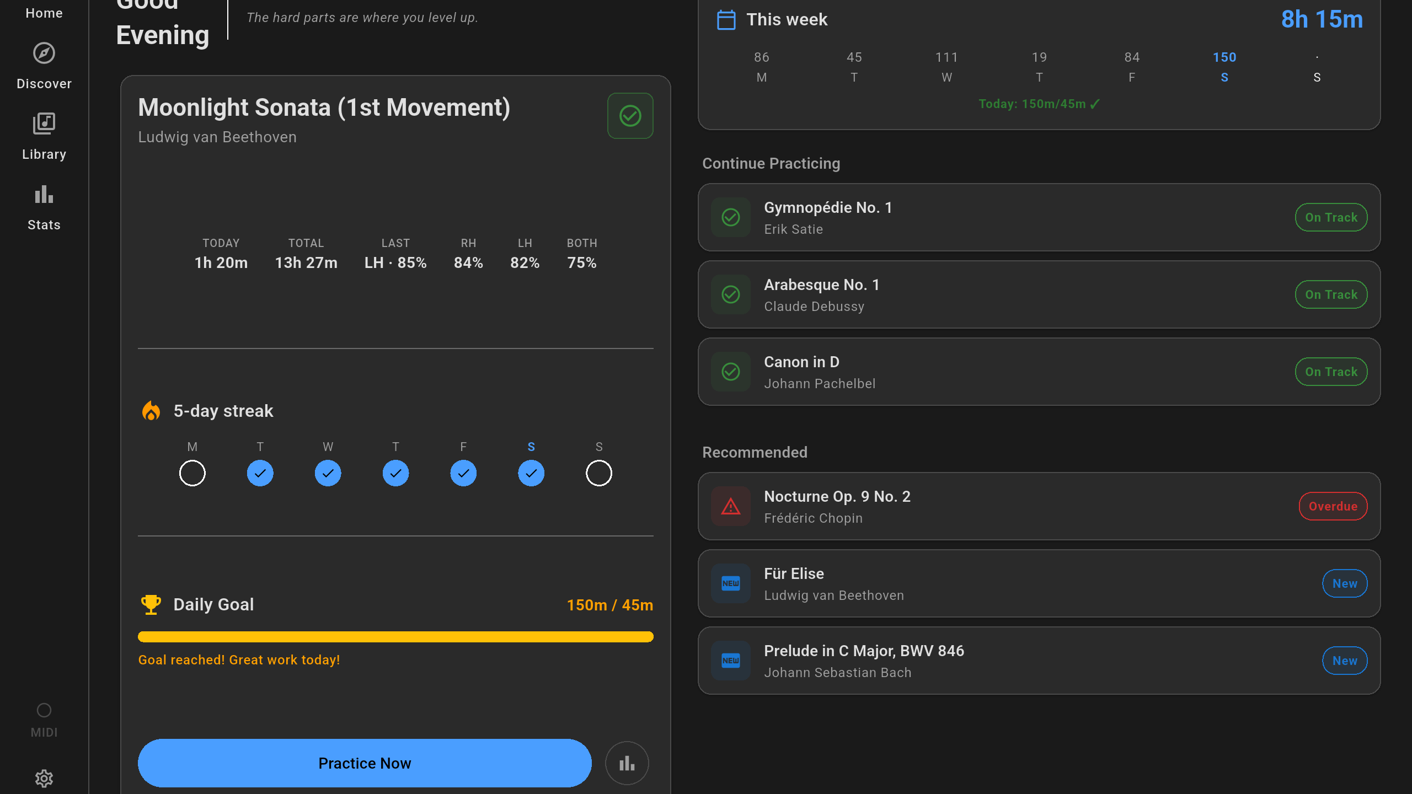Mark Monday's streak circle as complete
Viewport: 1412px width, 794px height.
192,473
